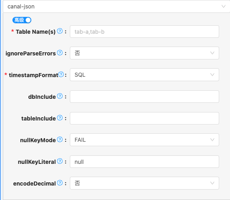The width and height of the screenshot is (230, 200).
Task: Focus the dbInclude text field
Action: click(145, 96)
